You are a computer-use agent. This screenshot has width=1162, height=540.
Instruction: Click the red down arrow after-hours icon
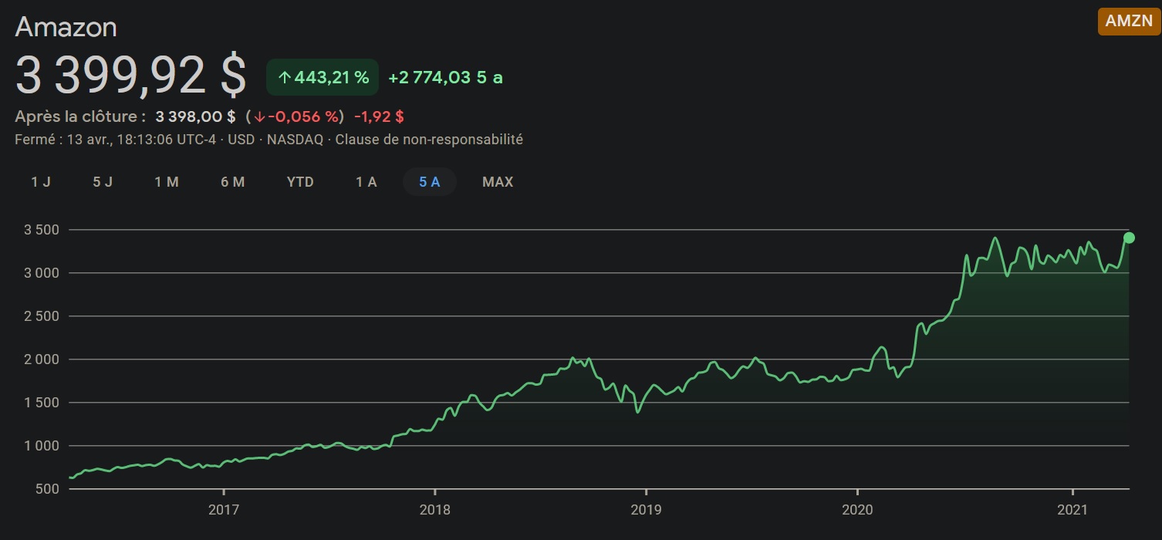[259, 117]
